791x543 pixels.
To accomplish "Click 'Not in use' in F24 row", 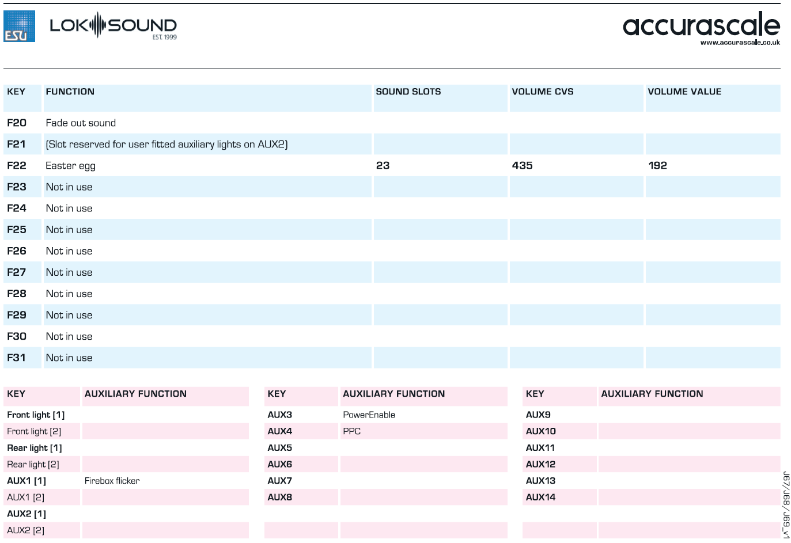I will point(69,208).
